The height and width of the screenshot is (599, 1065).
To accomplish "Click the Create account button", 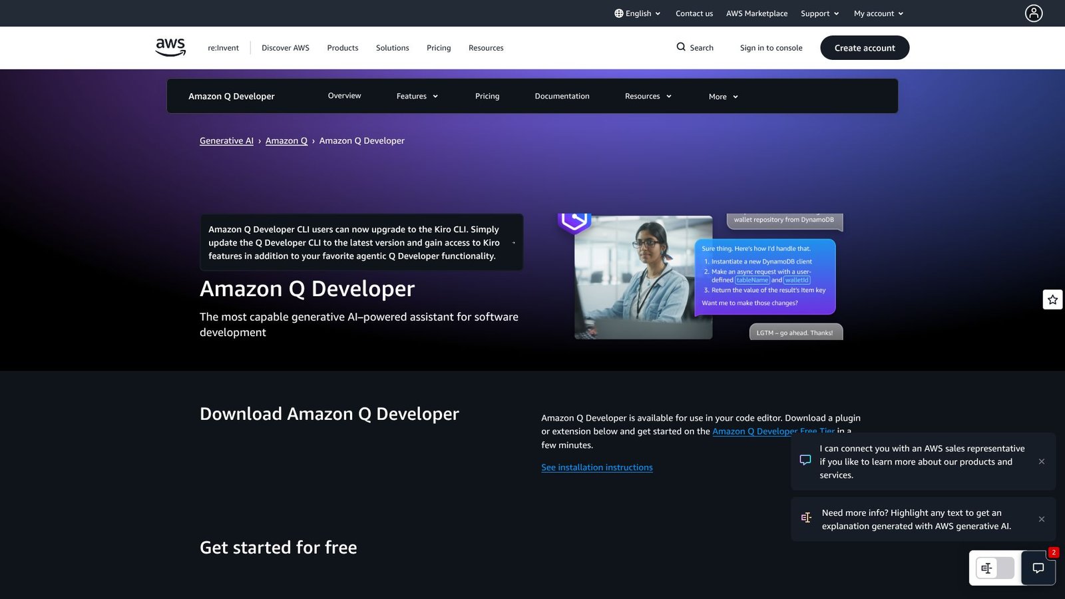I will point(865,47).
